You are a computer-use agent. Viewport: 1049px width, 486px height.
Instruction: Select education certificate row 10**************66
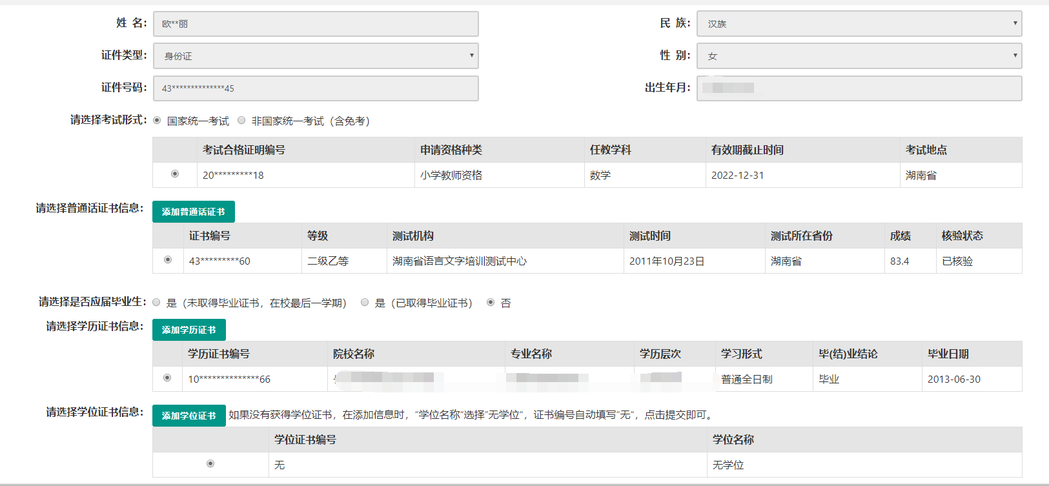(167, 378)
